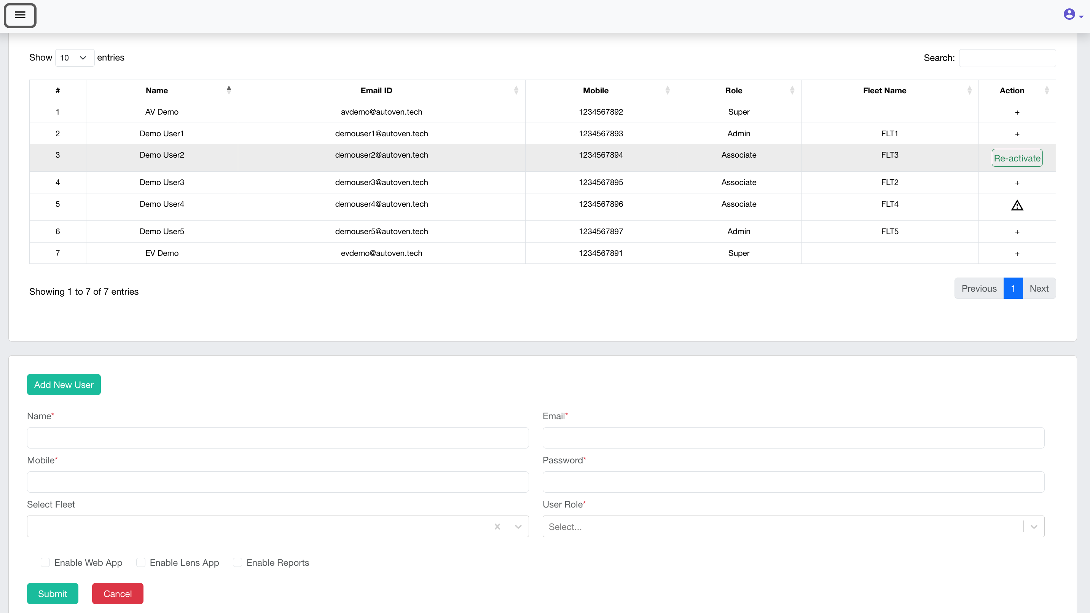Open the hamburger navigation menu
The height and width of the screenshot is (613, 1090).
[x=20, y=16]
